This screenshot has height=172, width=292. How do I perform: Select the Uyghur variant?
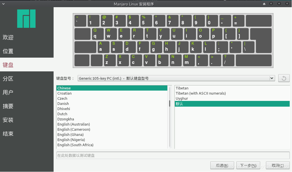point(232,99)
